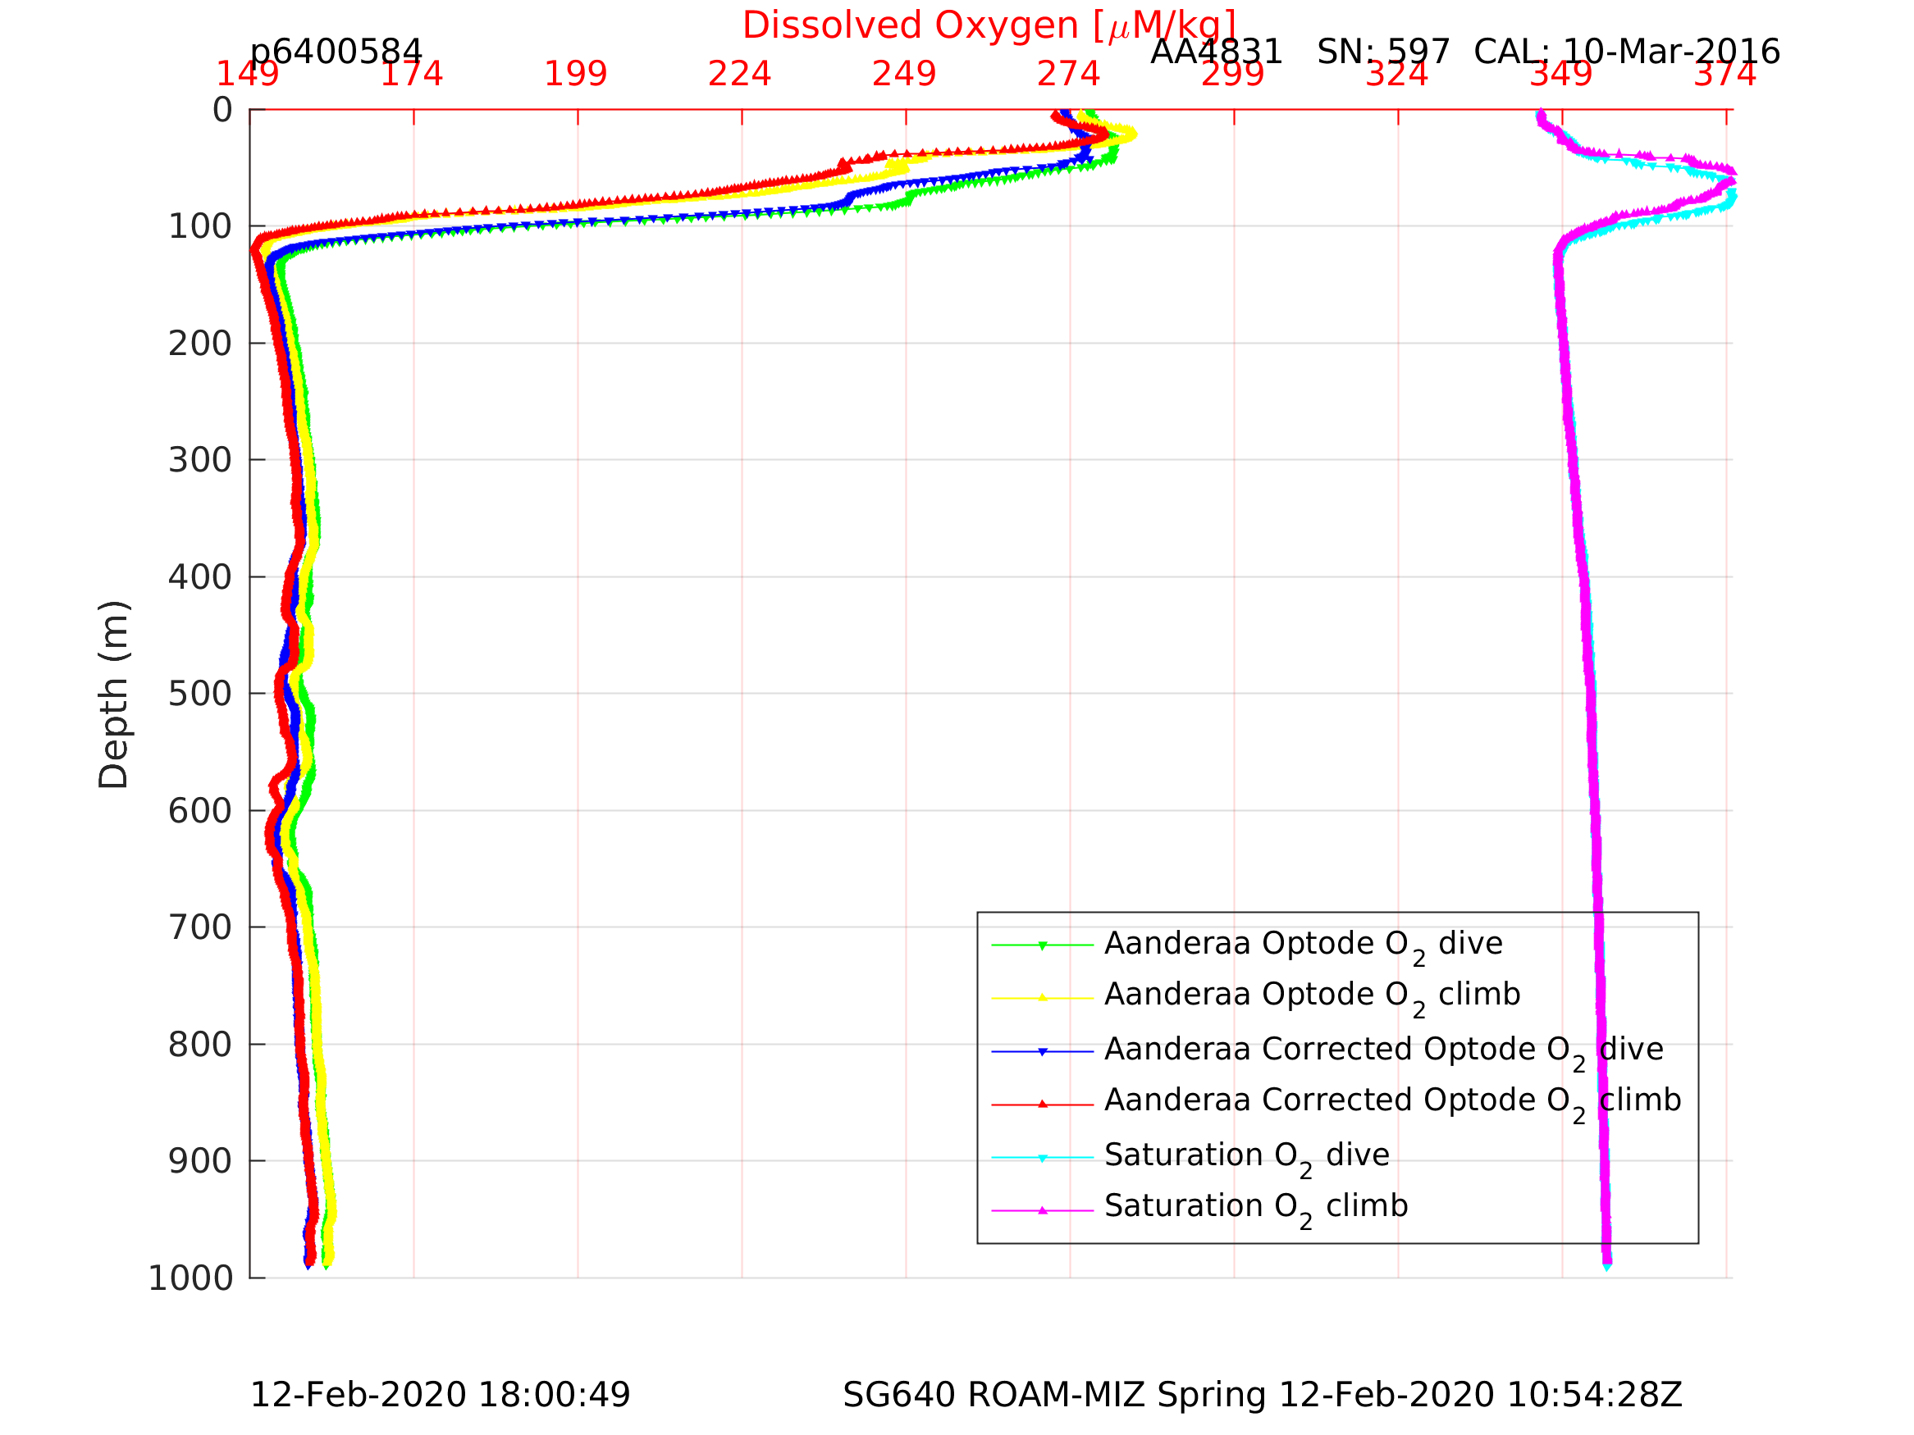
Task: Click the x-axis tick label '224'
Action: (740, 75)
